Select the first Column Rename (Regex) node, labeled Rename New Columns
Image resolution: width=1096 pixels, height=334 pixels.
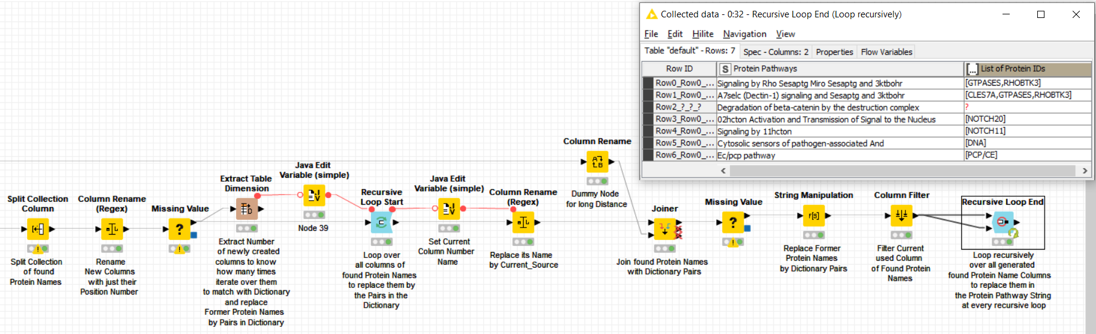112,229
